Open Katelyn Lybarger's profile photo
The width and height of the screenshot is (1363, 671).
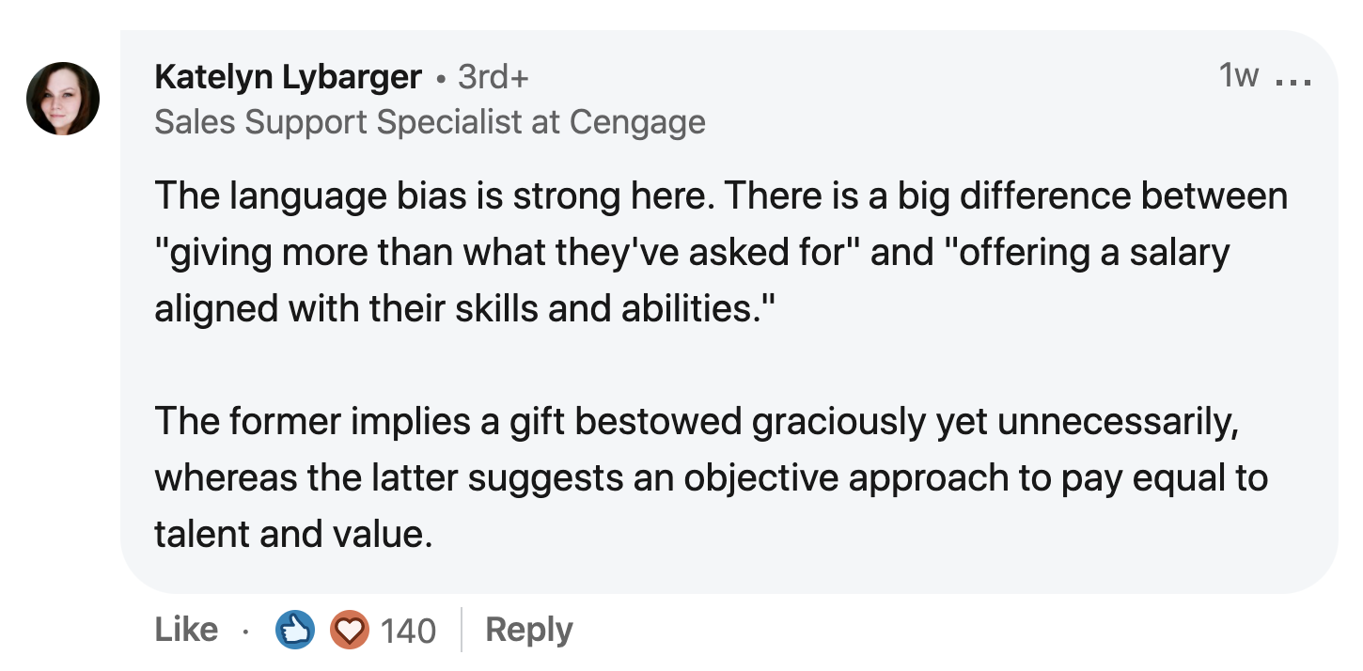click(63, 99)
